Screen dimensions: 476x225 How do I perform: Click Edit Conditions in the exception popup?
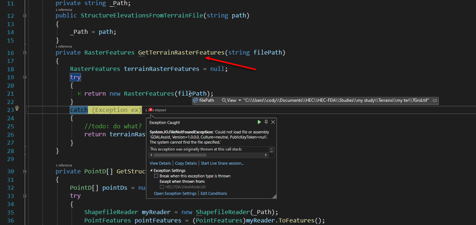pos(214,193)
